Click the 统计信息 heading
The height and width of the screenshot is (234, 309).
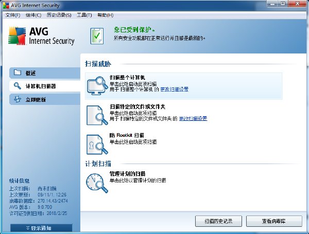[19, 181]
